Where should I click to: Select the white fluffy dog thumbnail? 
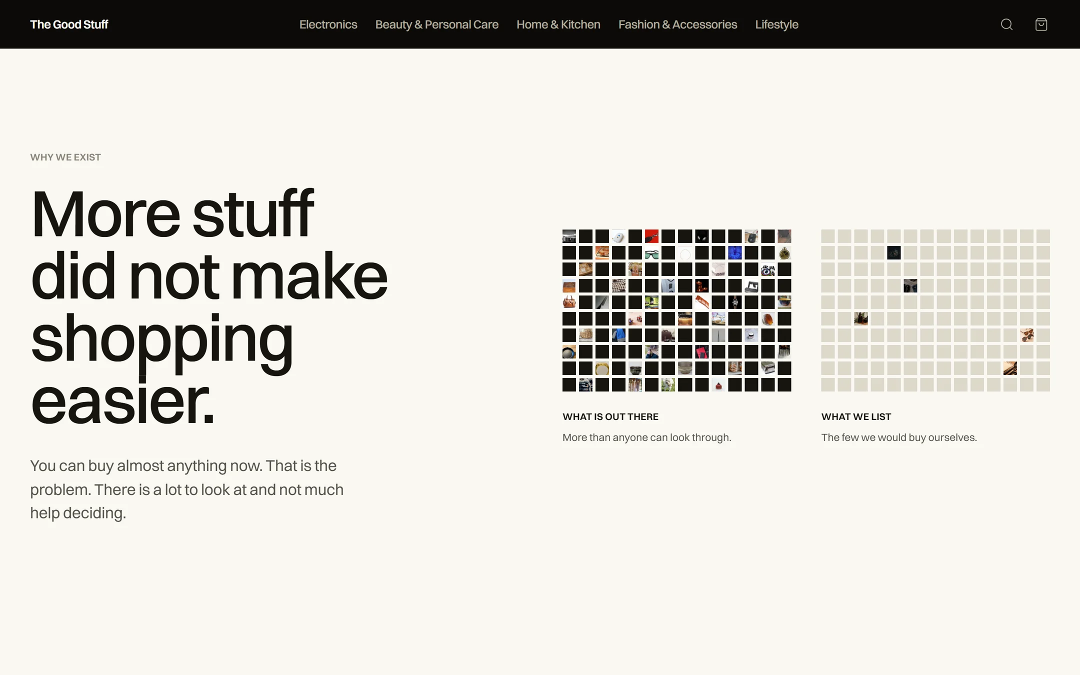pyautogui.click(x=668, y=384)
